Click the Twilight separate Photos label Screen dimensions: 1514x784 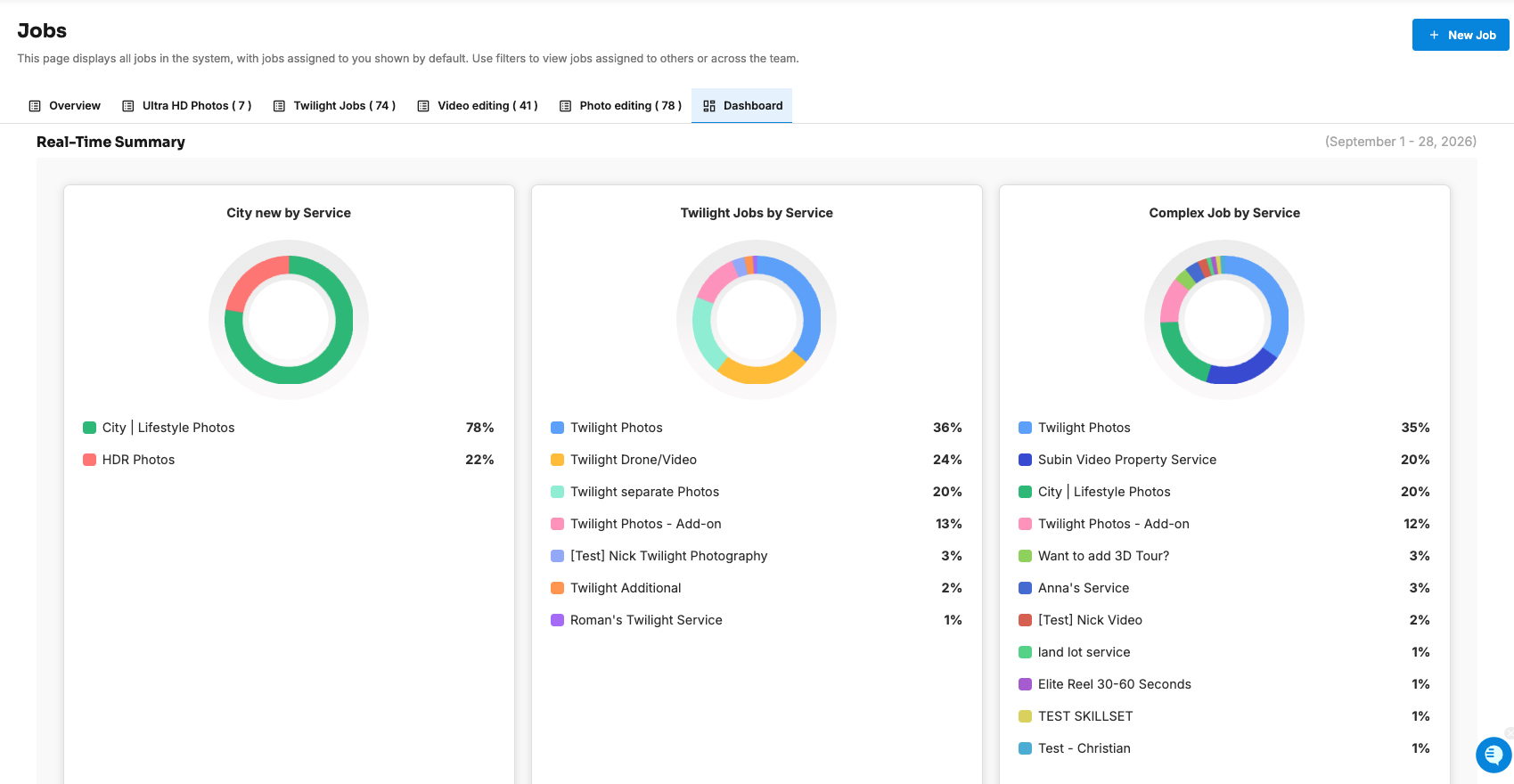pyautogui.click(x=644, y=492)
